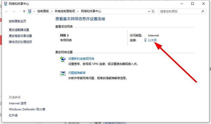The image size is (211, 124).
Task: Click the Internet access type value
Action: point(153,36)
